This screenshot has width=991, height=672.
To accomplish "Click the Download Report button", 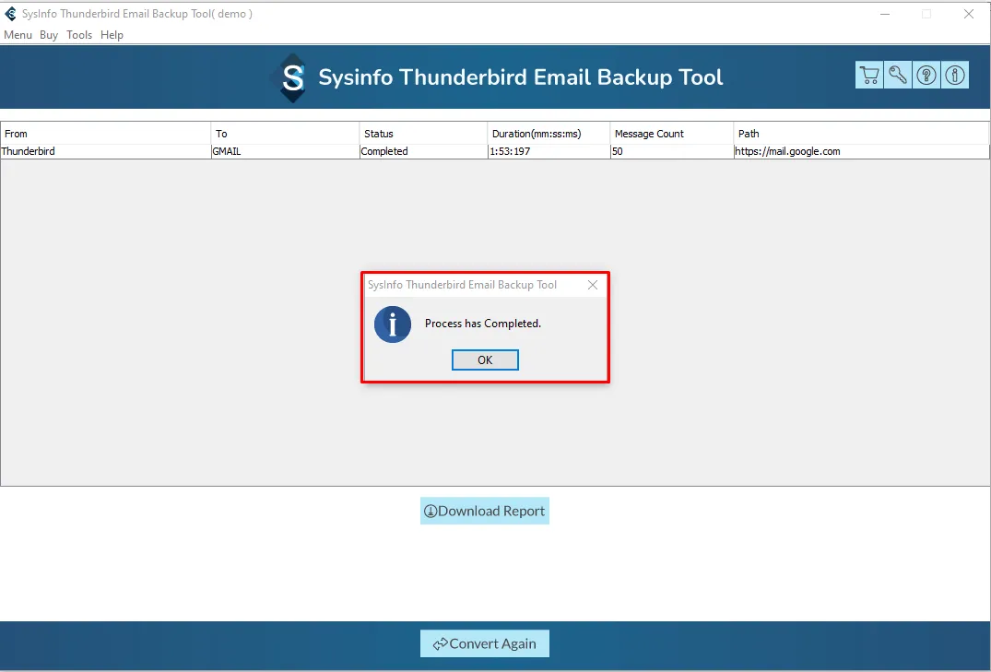I will point(485,511).
